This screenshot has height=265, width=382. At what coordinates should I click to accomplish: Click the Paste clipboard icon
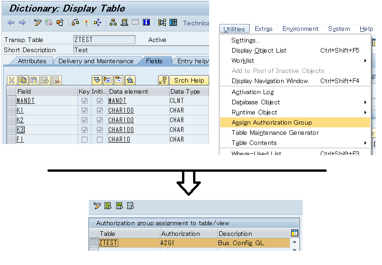point(34,80)
